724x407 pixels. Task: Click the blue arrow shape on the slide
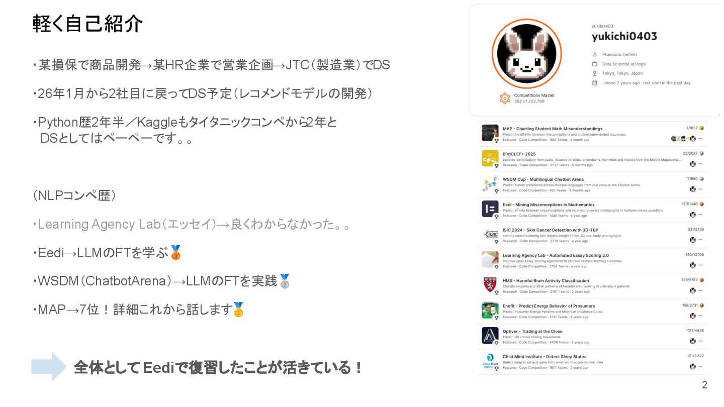coord(49,367)
